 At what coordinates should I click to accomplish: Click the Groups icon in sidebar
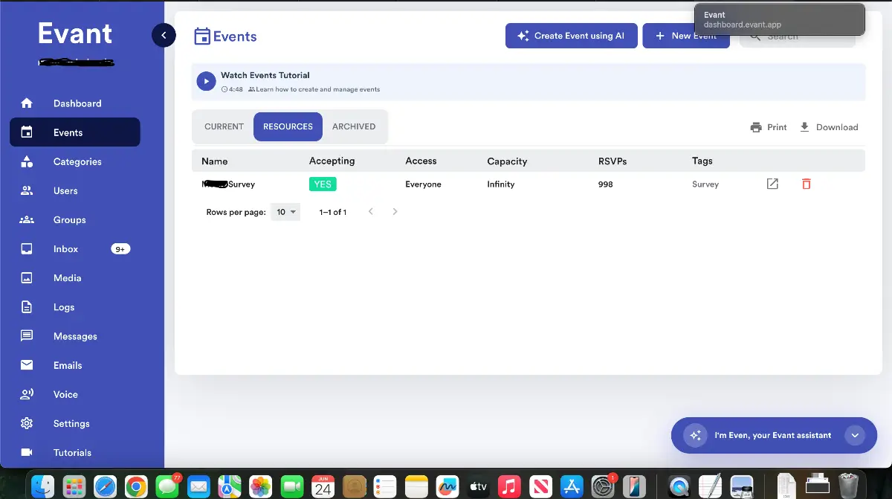pos(27,219)
